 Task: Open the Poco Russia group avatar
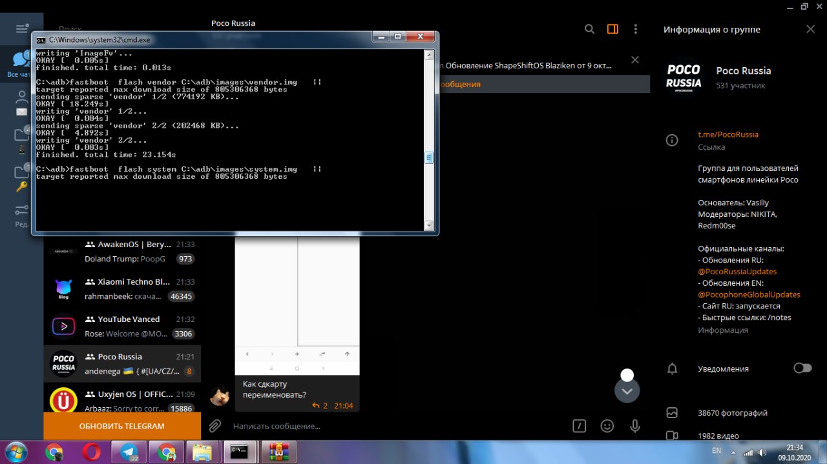(x=684, y=78)
